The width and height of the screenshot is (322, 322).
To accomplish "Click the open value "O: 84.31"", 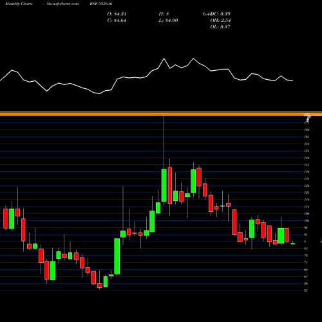I will click(117, 14).
